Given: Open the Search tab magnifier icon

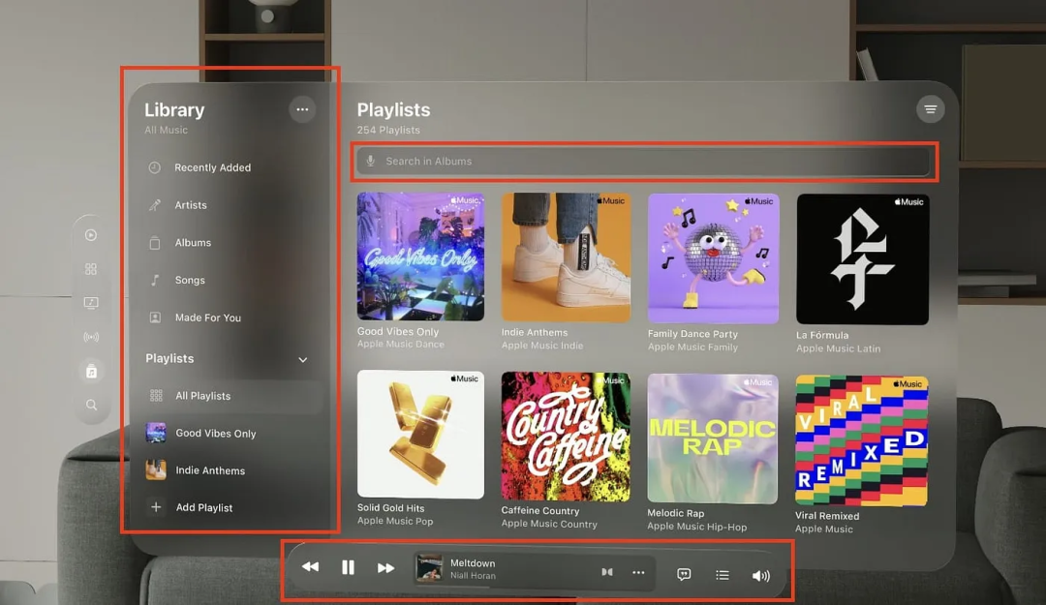Looking at the screenshot, I should 91,406.
